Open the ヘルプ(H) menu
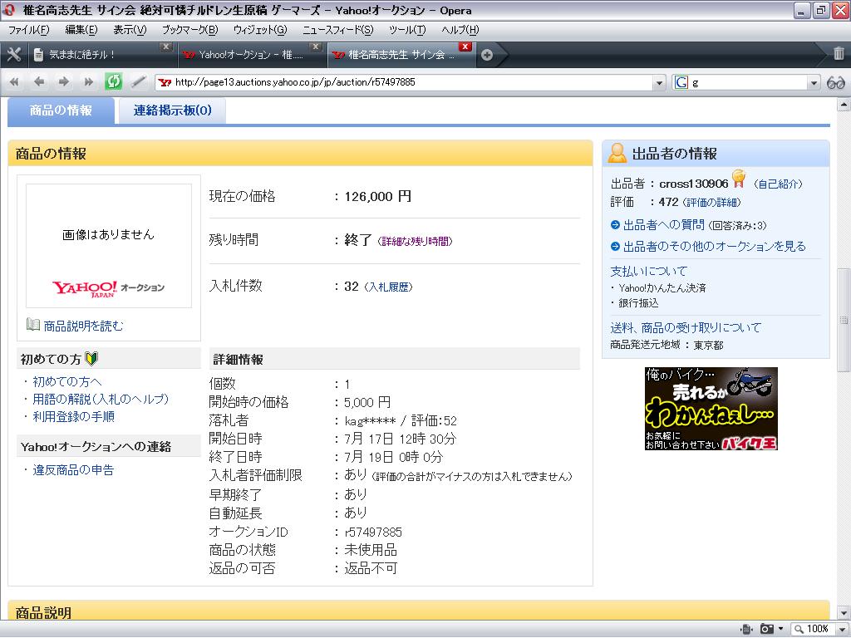The image size is (851, 638). [460, 30]
